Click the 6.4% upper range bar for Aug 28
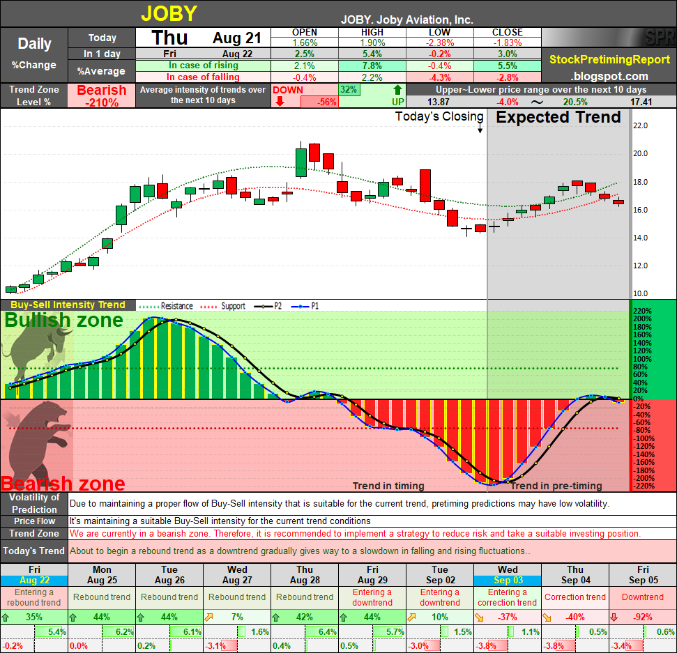 point(321,632)
